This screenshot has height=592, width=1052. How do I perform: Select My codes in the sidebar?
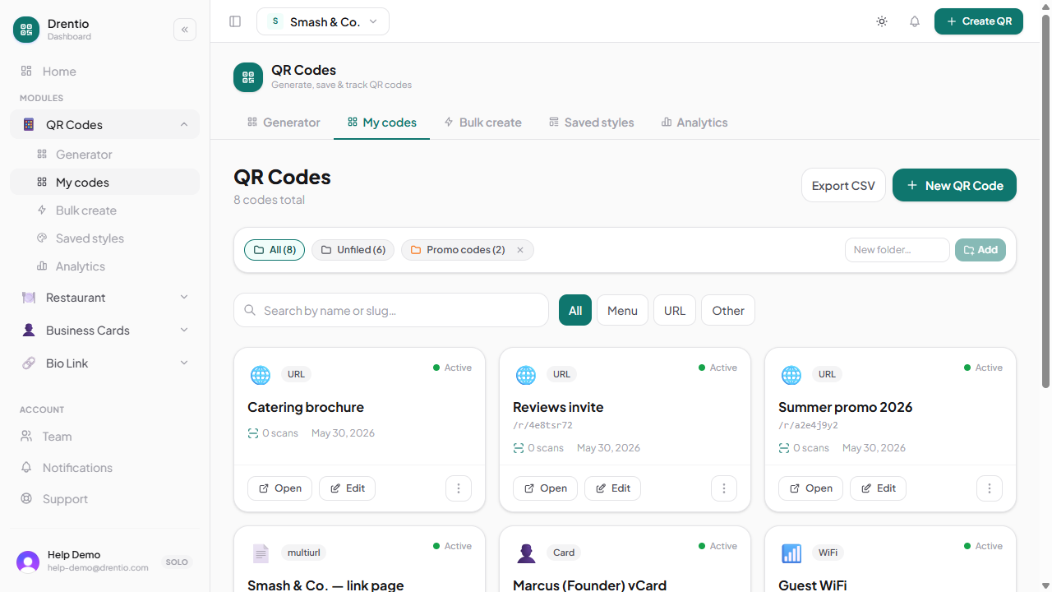tap(104, 183)
